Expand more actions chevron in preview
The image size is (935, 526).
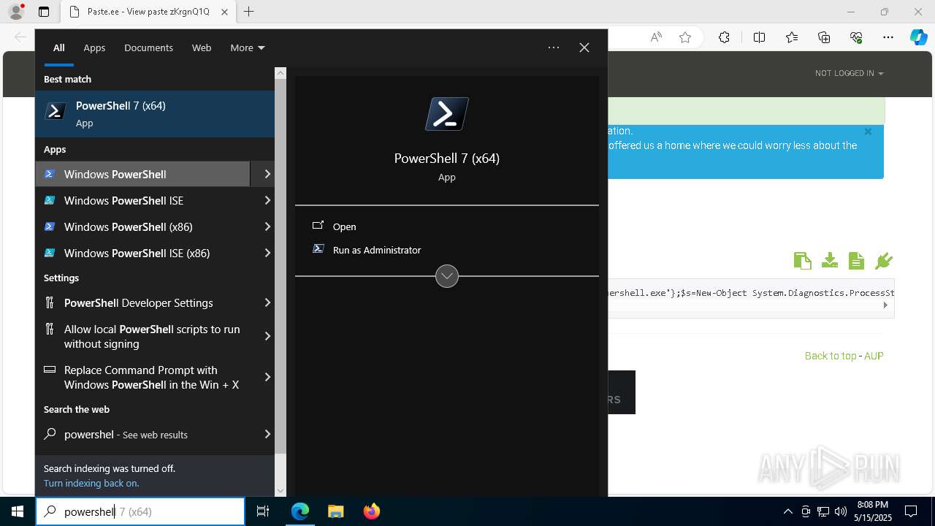pos(447,276)
